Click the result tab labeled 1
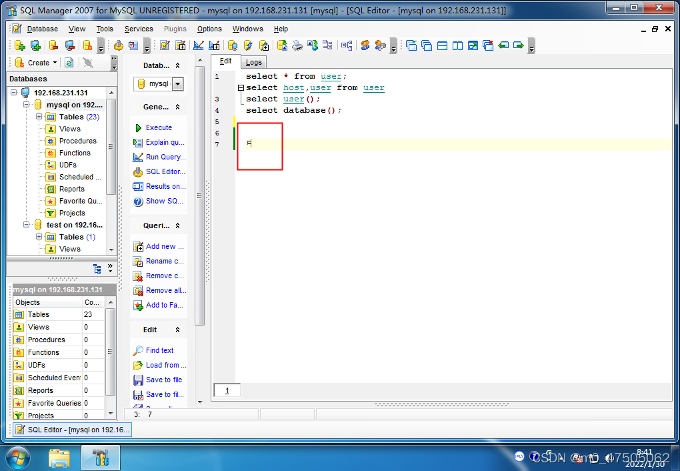The image size is (680, 471). coord(227,391)
